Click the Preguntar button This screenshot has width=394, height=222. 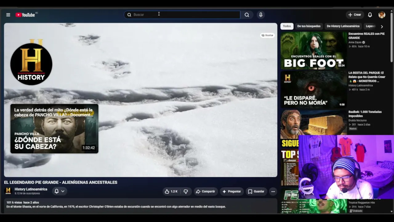[231, 191]
